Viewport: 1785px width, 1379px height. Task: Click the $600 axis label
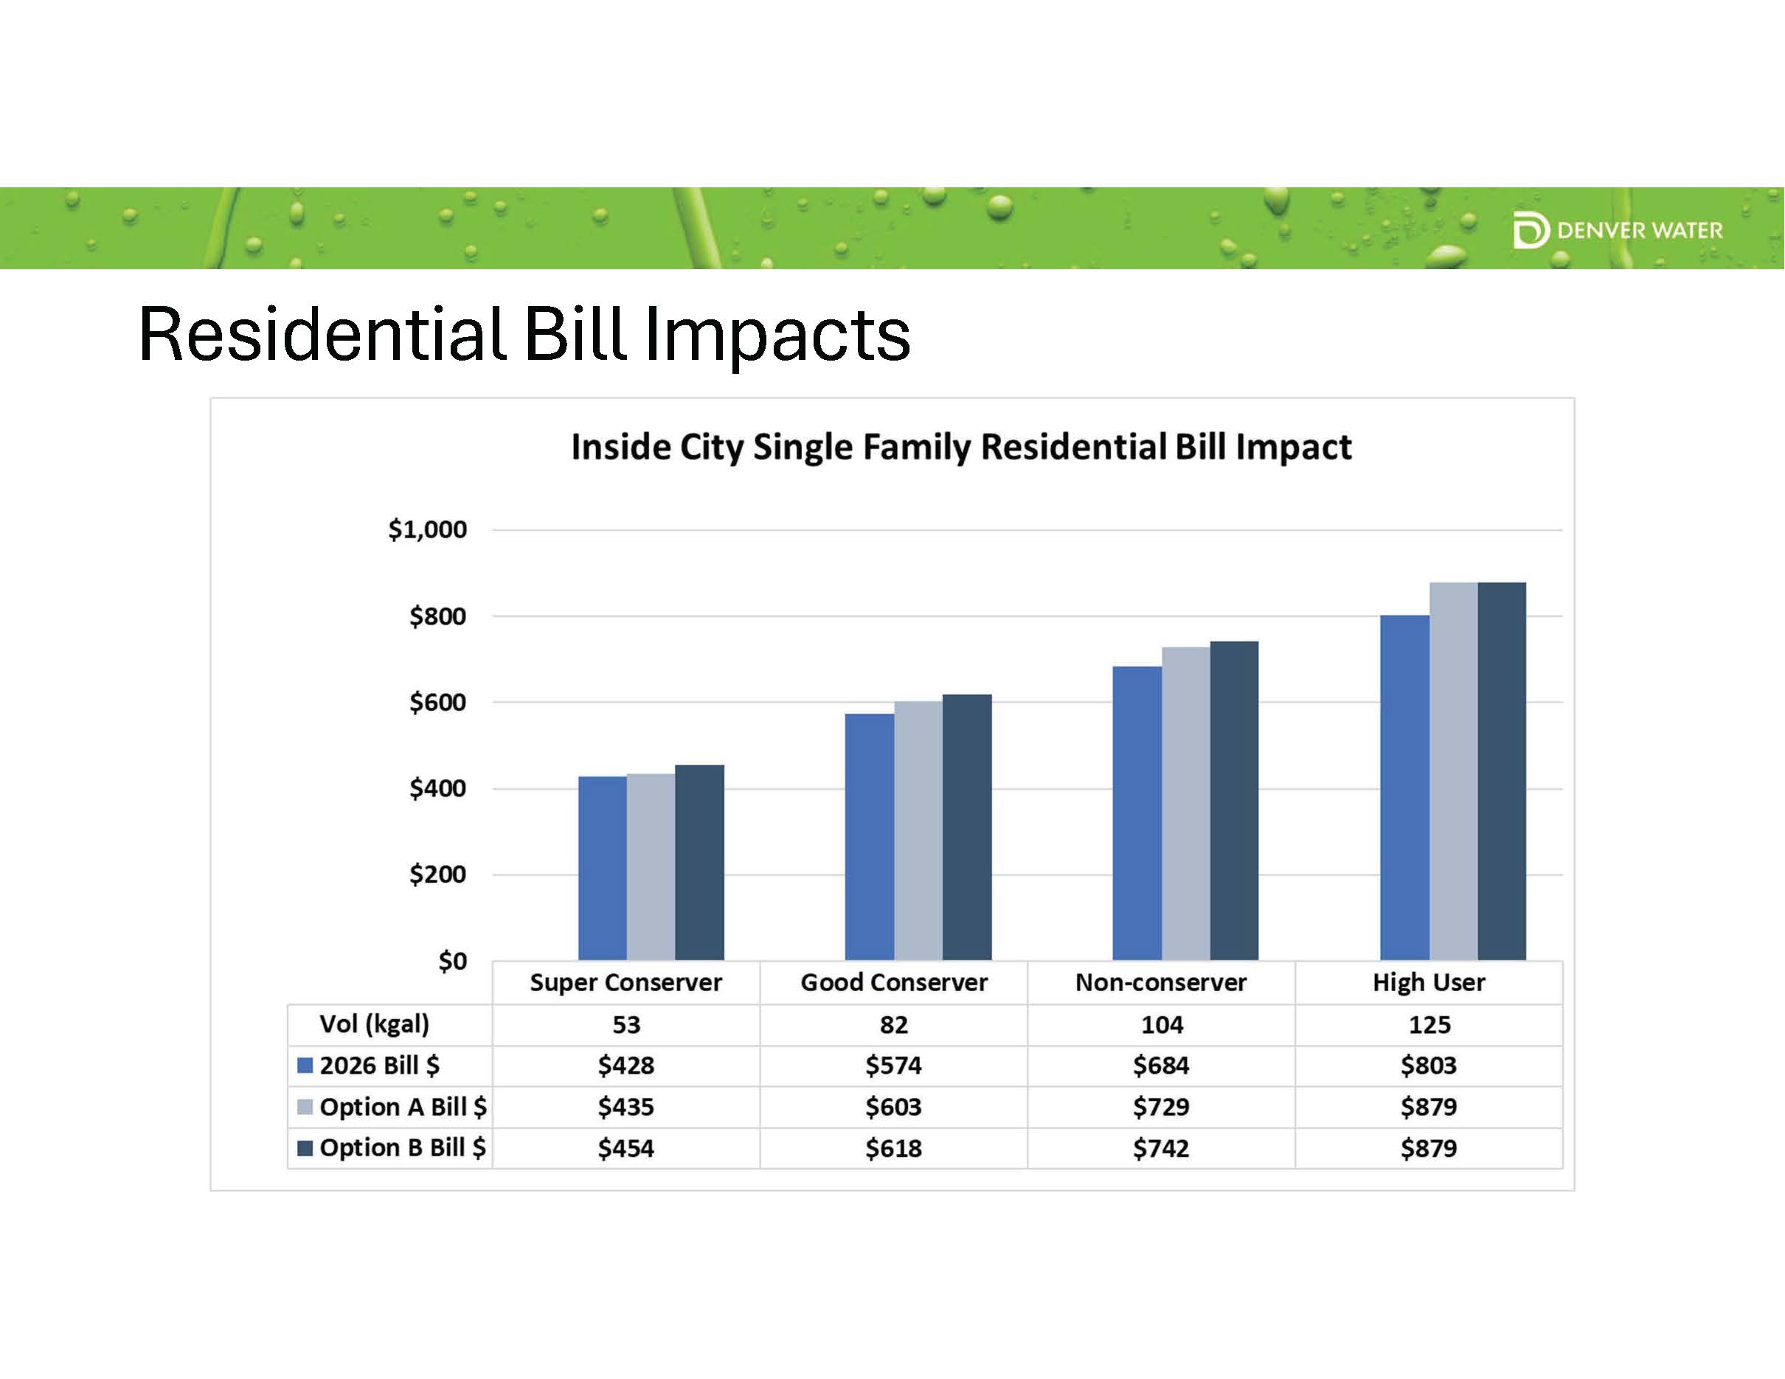point(437,702)
